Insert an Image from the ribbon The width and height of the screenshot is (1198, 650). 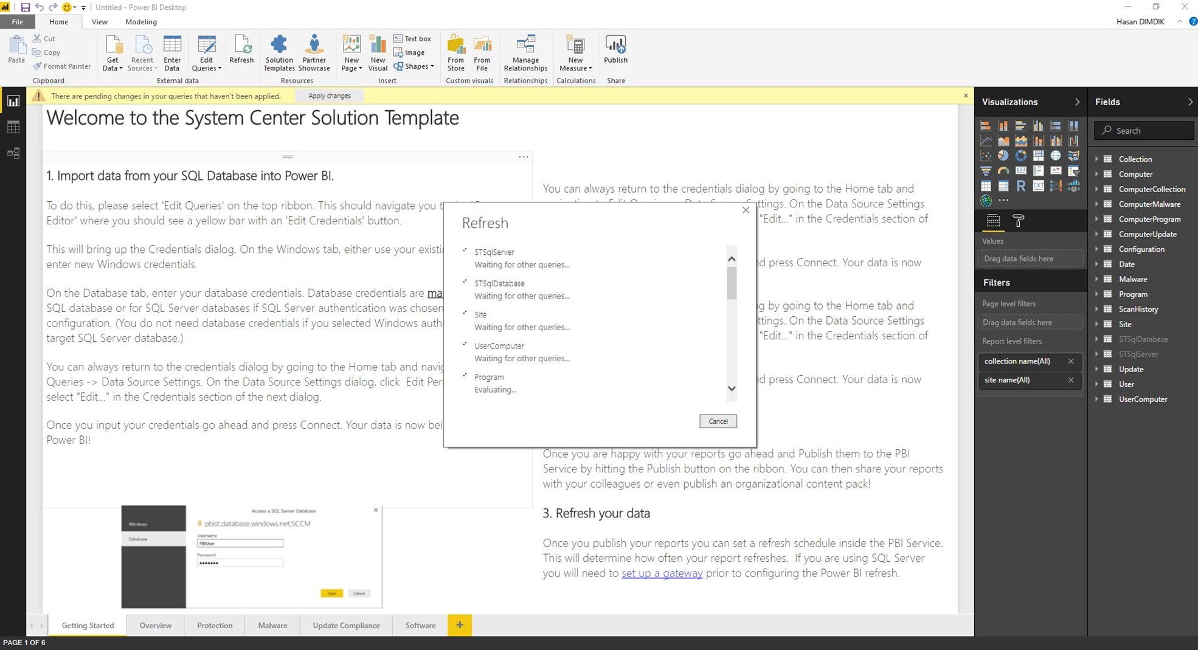tap(409, 52)
